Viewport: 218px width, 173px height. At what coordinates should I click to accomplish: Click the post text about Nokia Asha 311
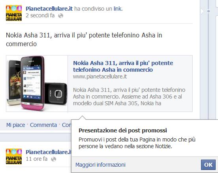point(84,39)
